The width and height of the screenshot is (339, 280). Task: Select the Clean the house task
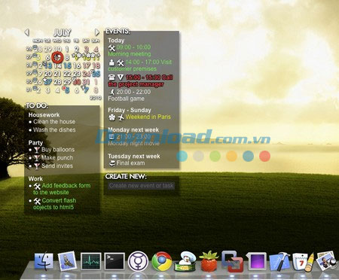click(54, 122)
